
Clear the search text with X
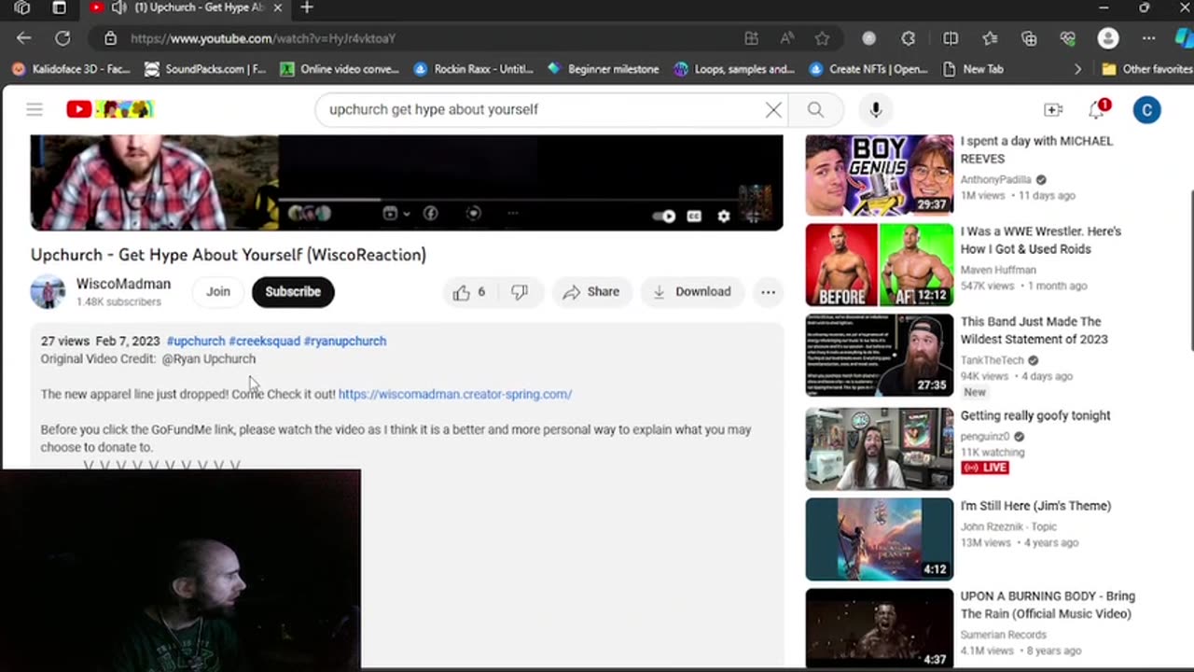click(773, 109)
